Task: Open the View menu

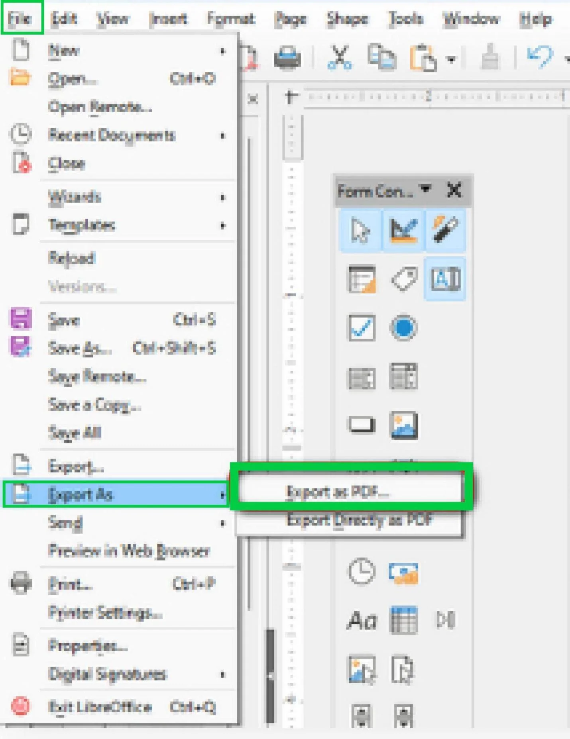Action: tap(113, 19)
